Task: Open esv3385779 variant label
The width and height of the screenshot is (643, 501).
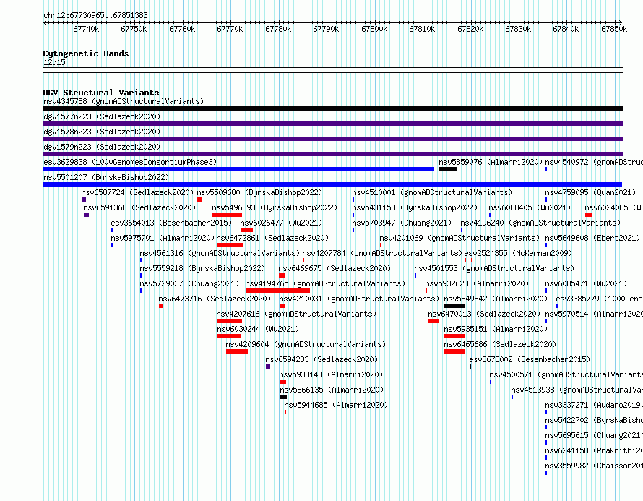Action: pos(599,299)
